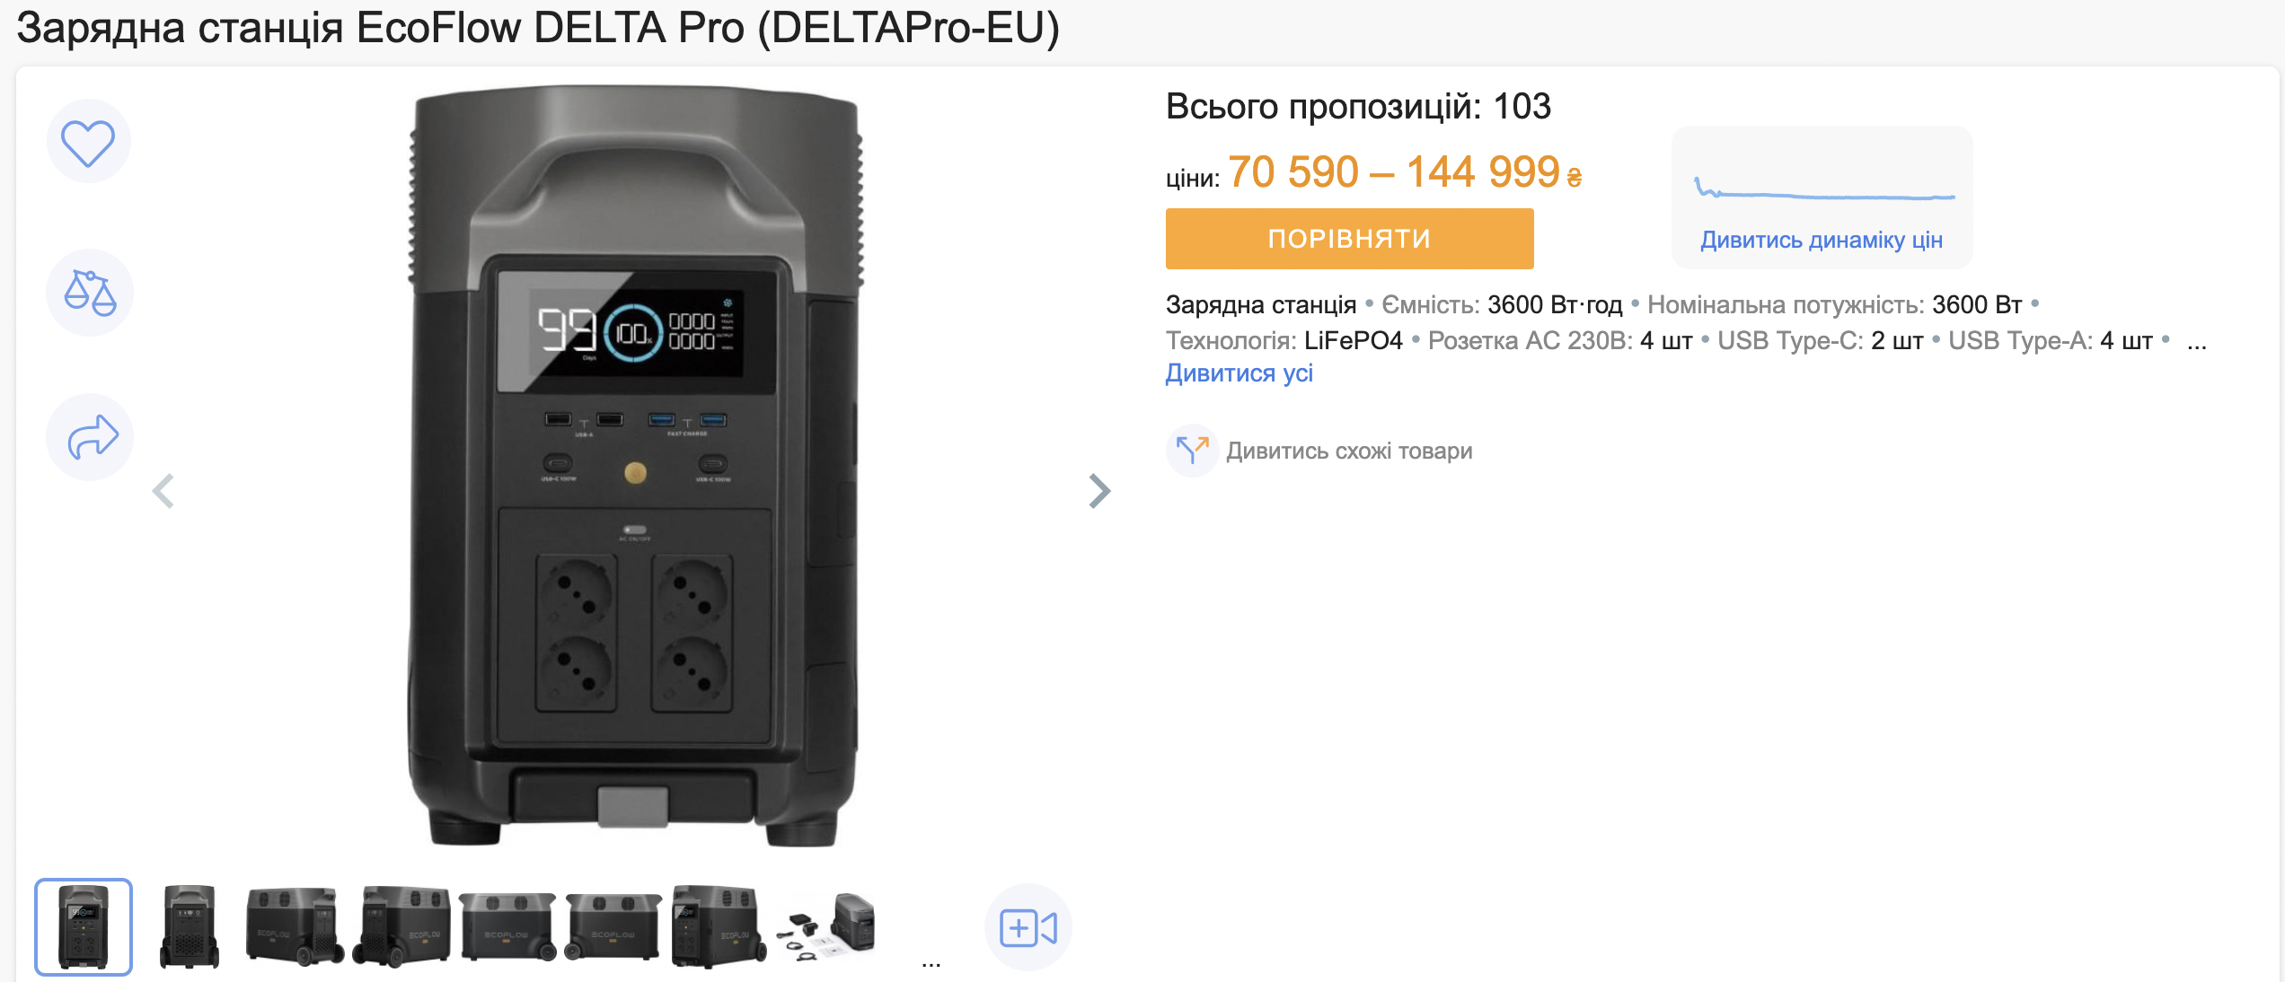The width and height of the screenshot is (2285, 982).
Task: Show next product image with right chevron
Action: pyautogui.click(x=1099, y=491)
